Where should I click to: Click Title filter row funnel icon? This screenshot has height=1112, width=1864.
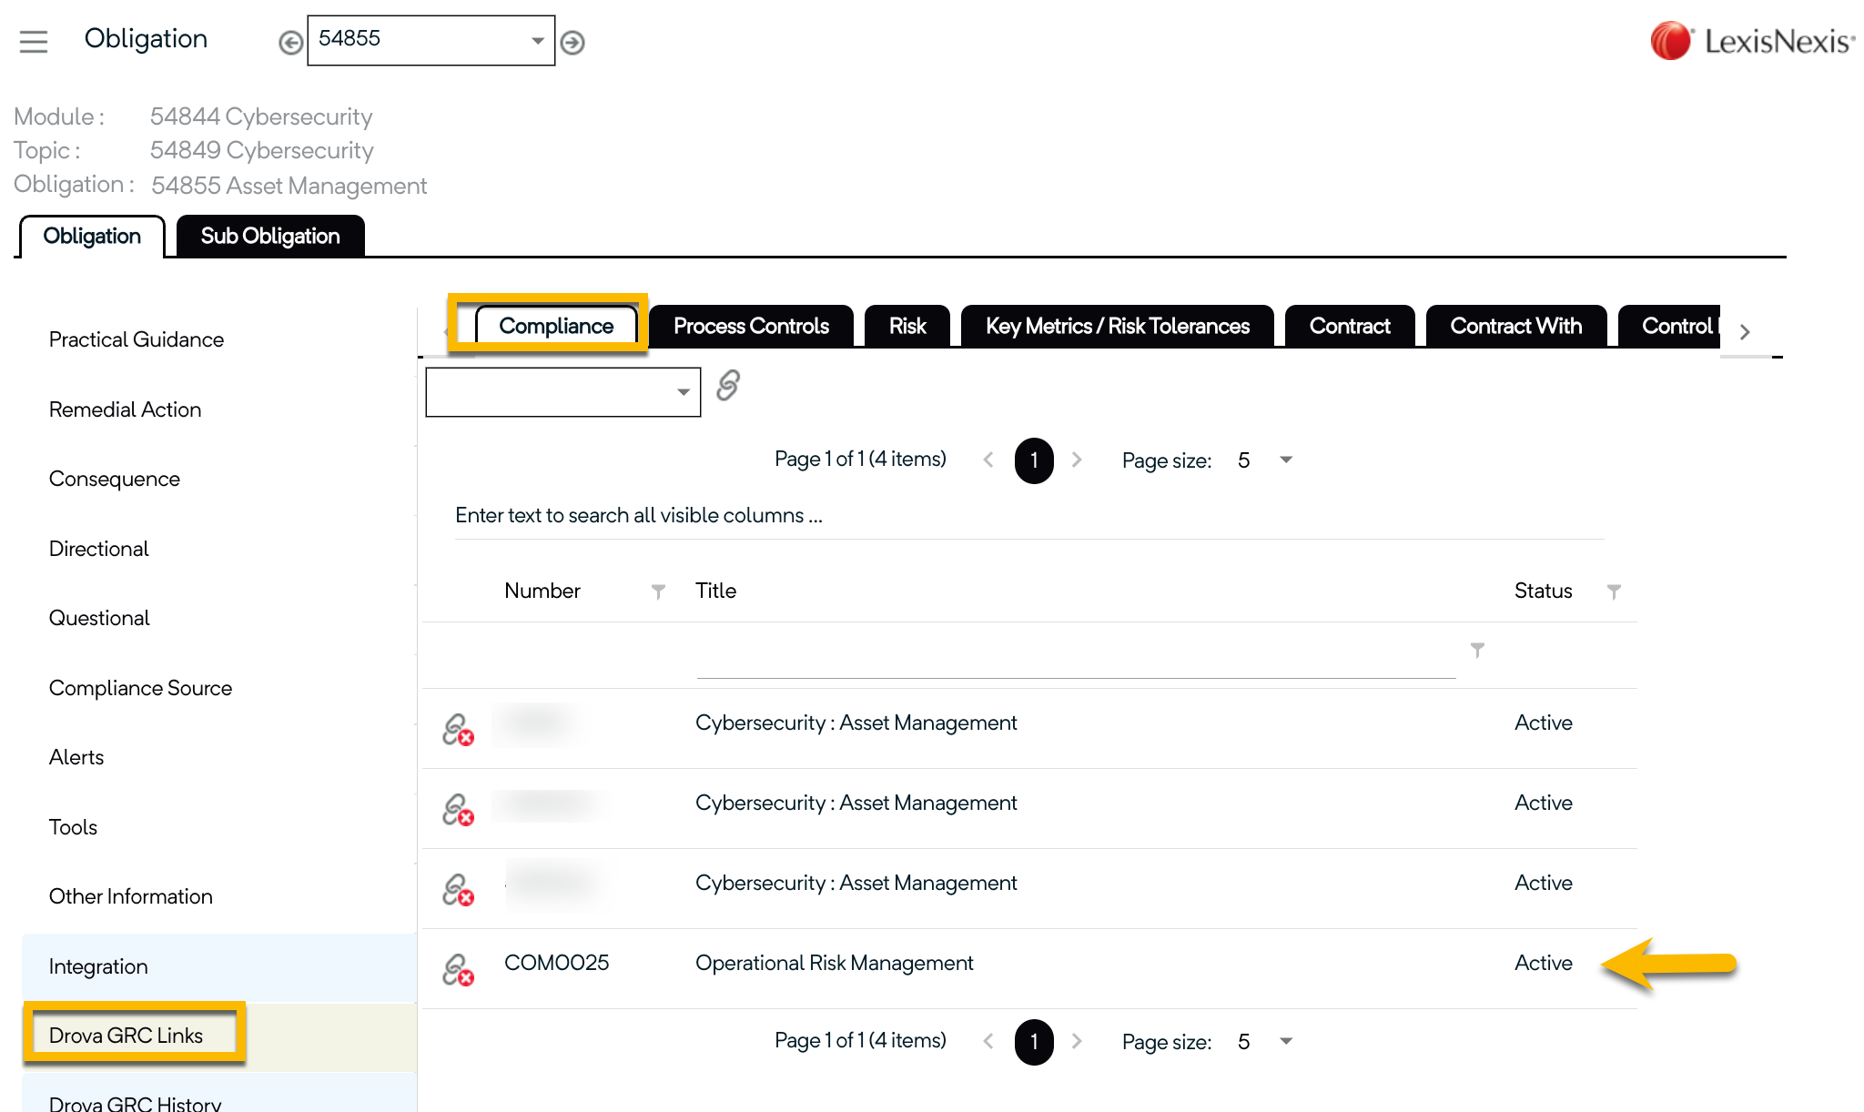coord(1477,650)
